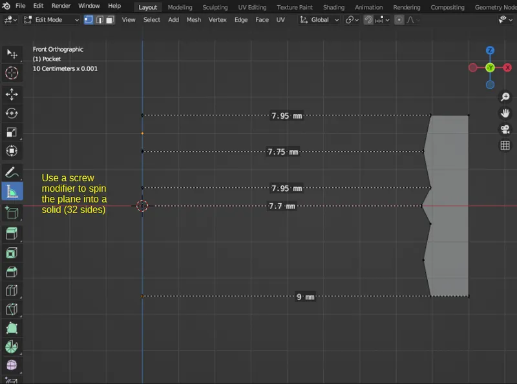Click the zoom magnifier viewport icon
517x384 pixels.
click(505, 97)
